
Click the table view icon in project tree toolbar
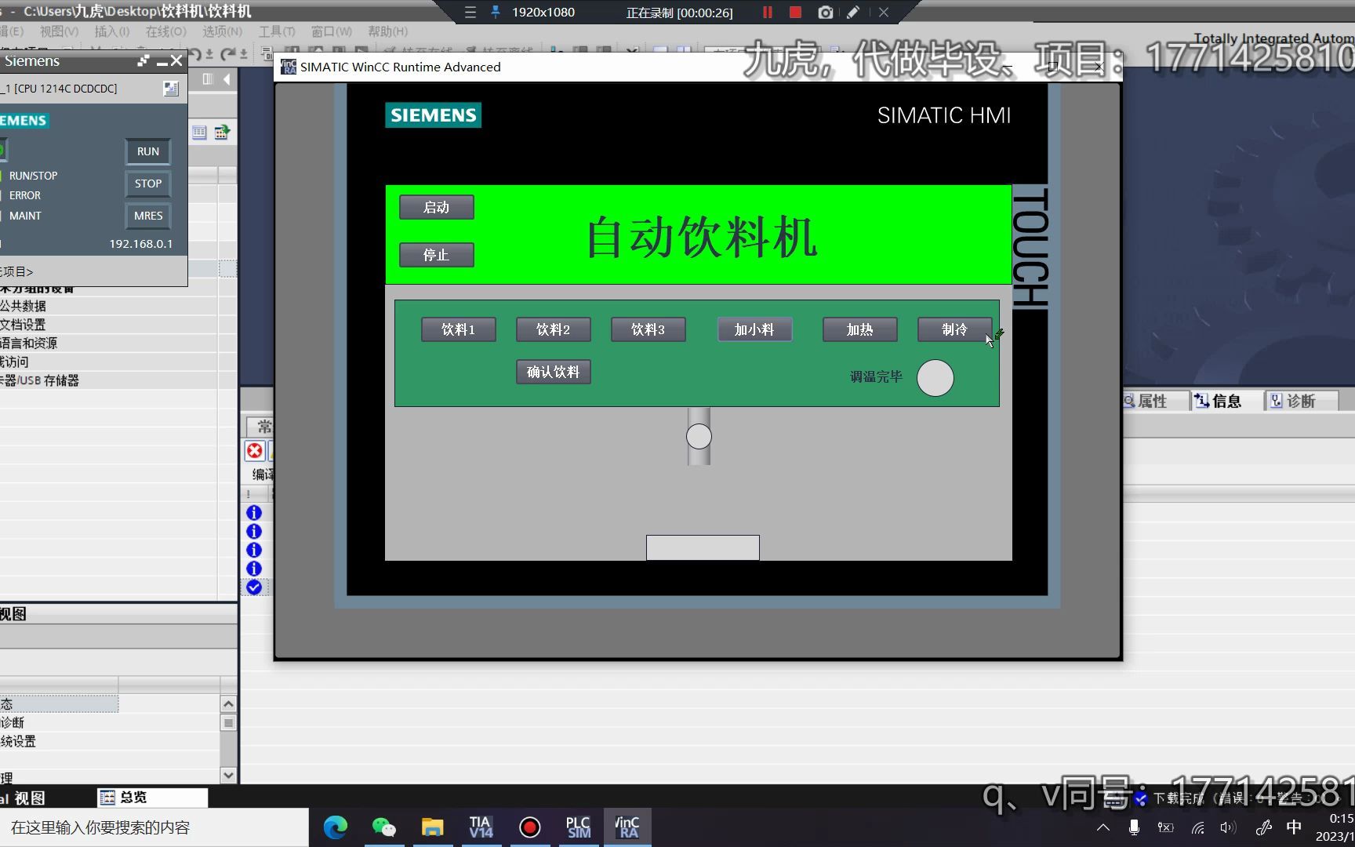pyautogui.click(x=200, y=133)
